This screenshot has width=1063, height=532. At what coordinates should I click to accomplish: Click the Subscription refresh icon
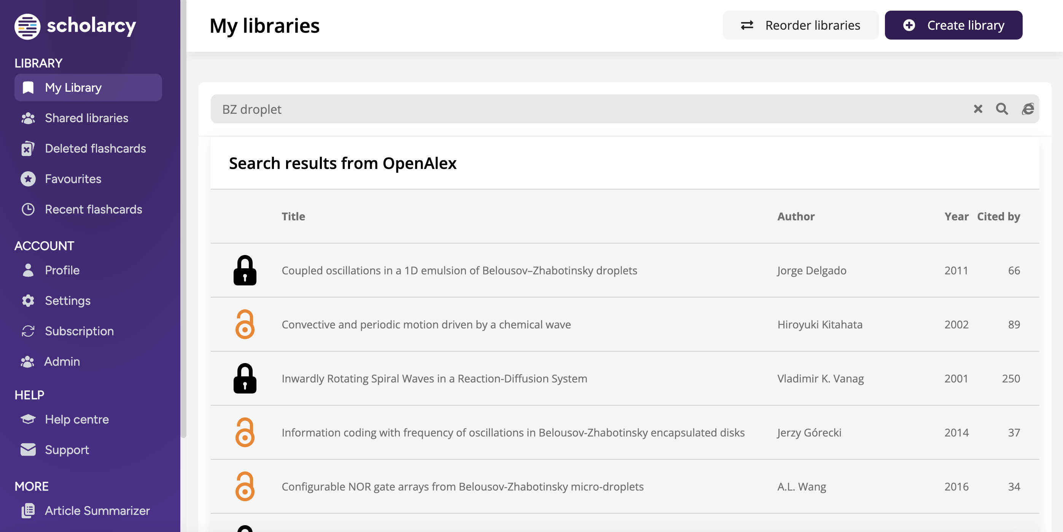28,331
